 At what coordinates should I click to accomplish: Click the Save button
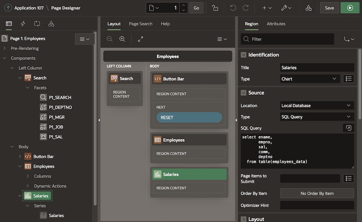[x=329, y=8]
